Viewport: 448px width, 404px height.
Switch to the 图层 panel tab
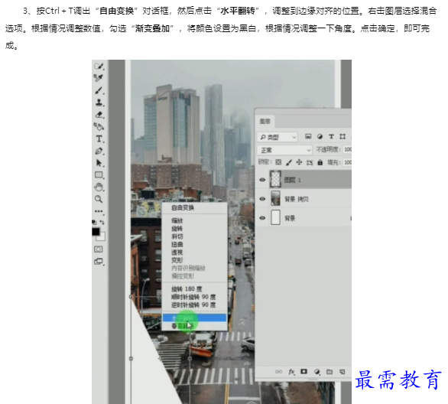[x=265, y=122]
